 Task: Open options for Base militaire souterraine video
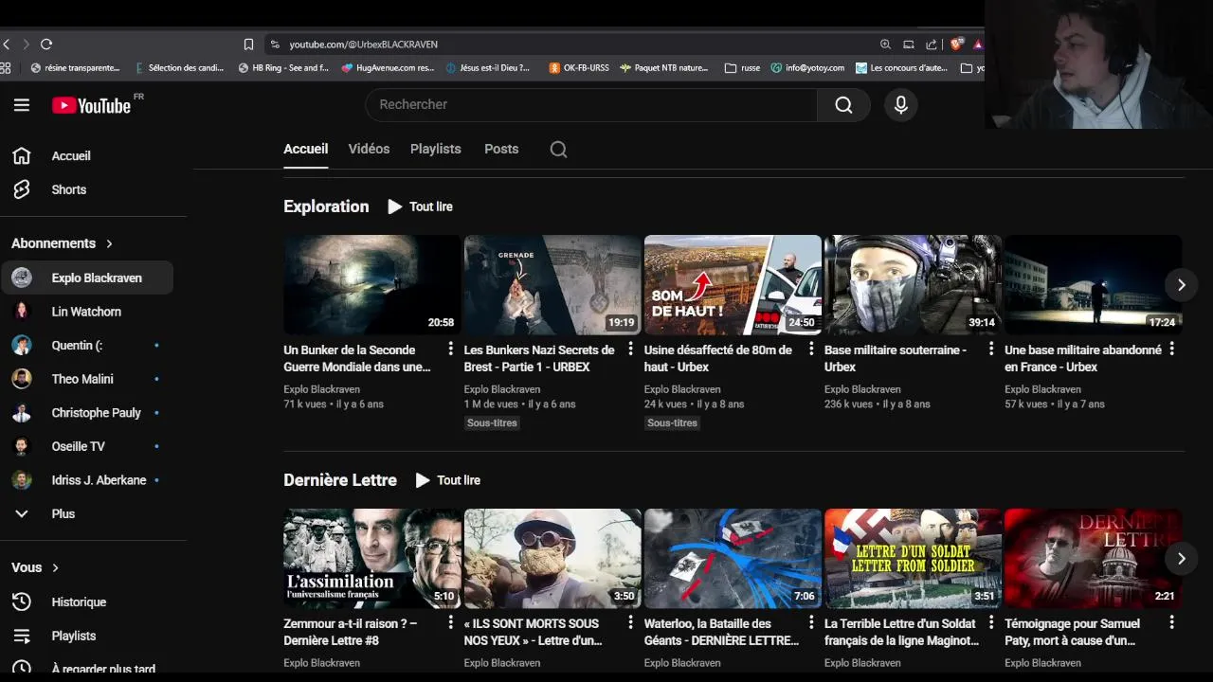991,349
